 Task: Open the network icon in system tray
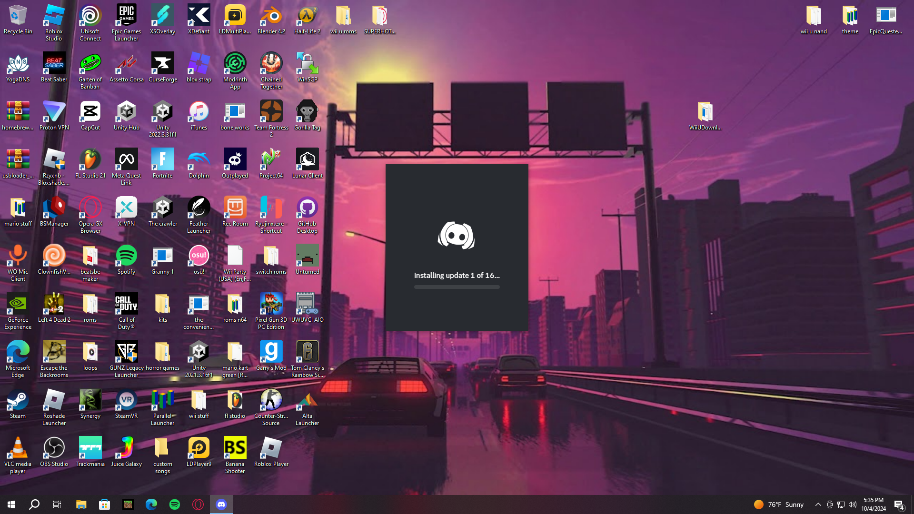(841, 504)
